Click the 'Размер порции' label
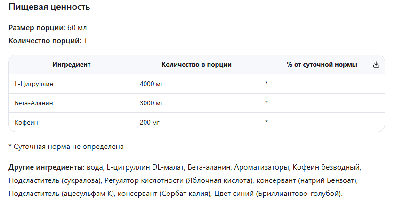 (x=37, y=28)
